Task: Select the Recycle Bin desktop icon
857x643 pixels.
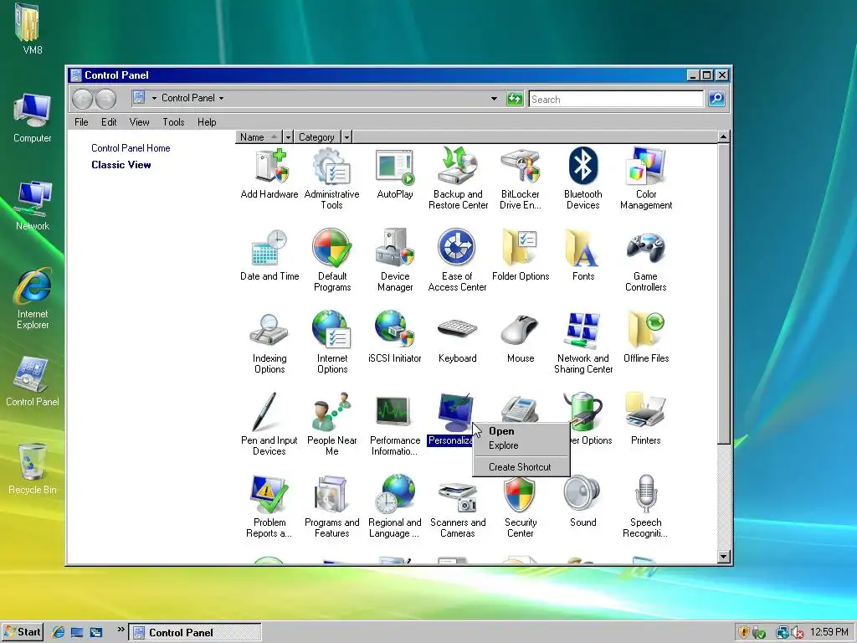Action: 33,469
